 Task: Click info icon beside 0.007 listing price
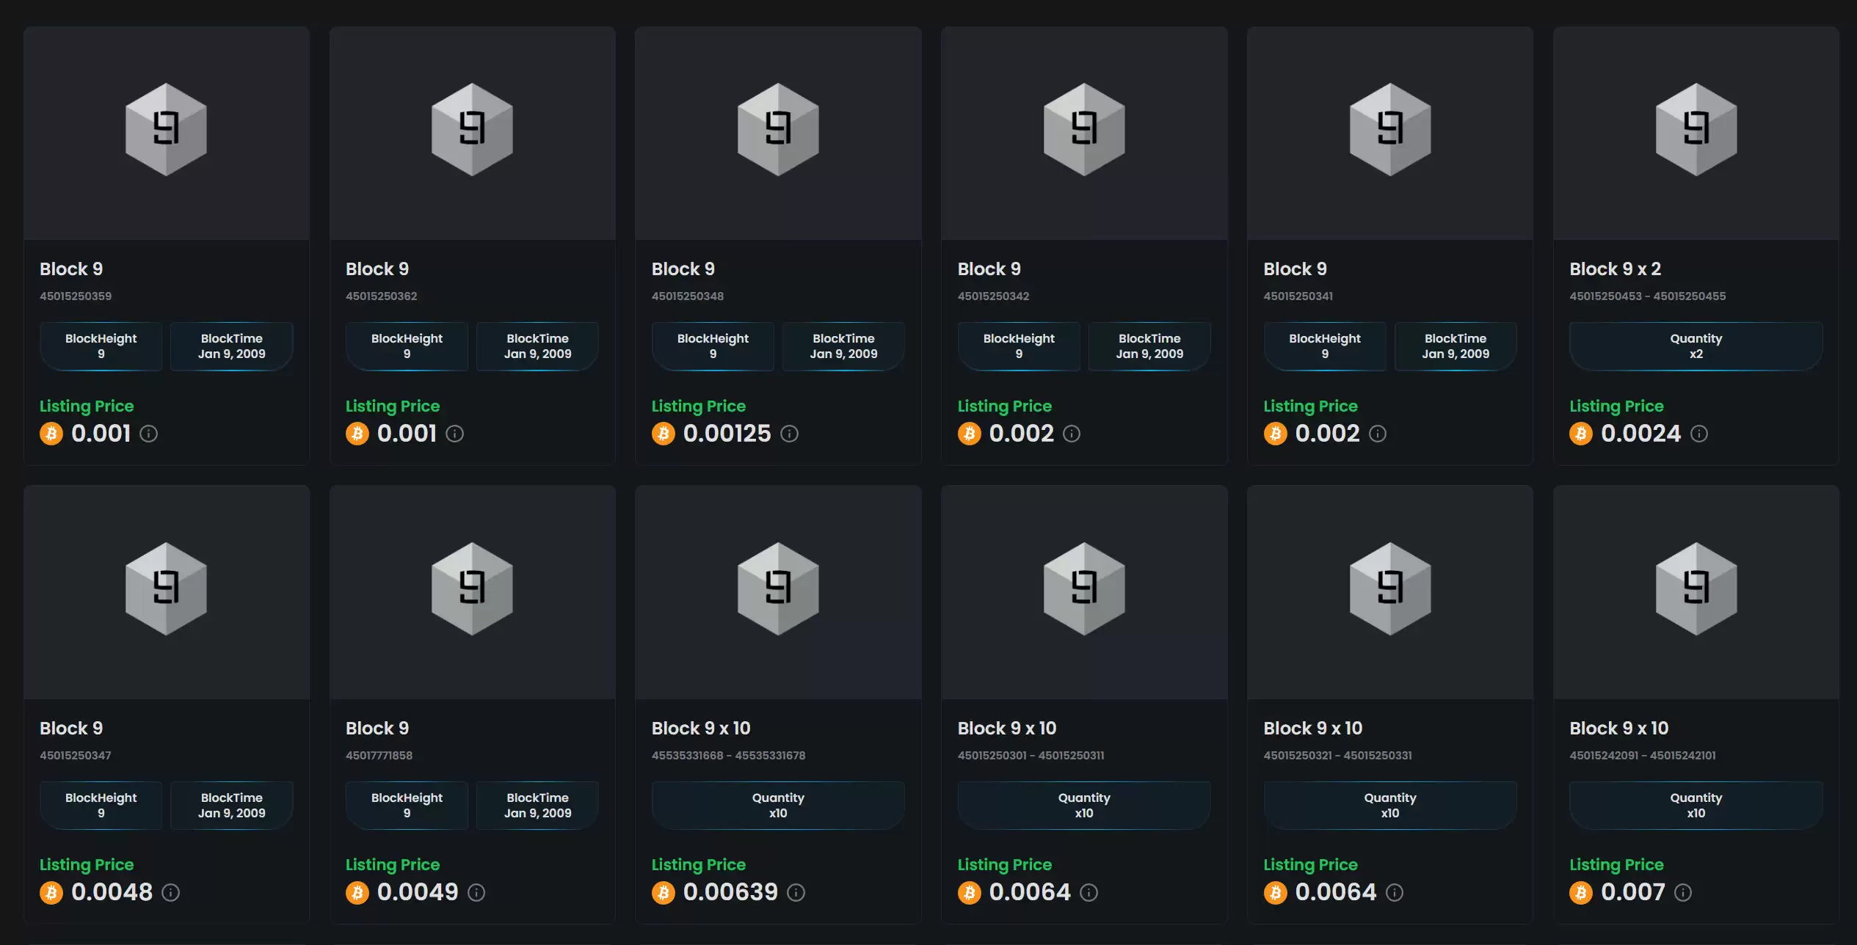[x=1683, y=892]
